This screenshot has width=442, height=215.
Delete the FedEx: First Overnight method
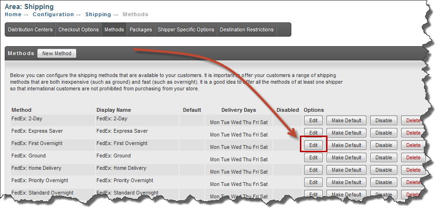pyautogui.click(x=413, y=145)
